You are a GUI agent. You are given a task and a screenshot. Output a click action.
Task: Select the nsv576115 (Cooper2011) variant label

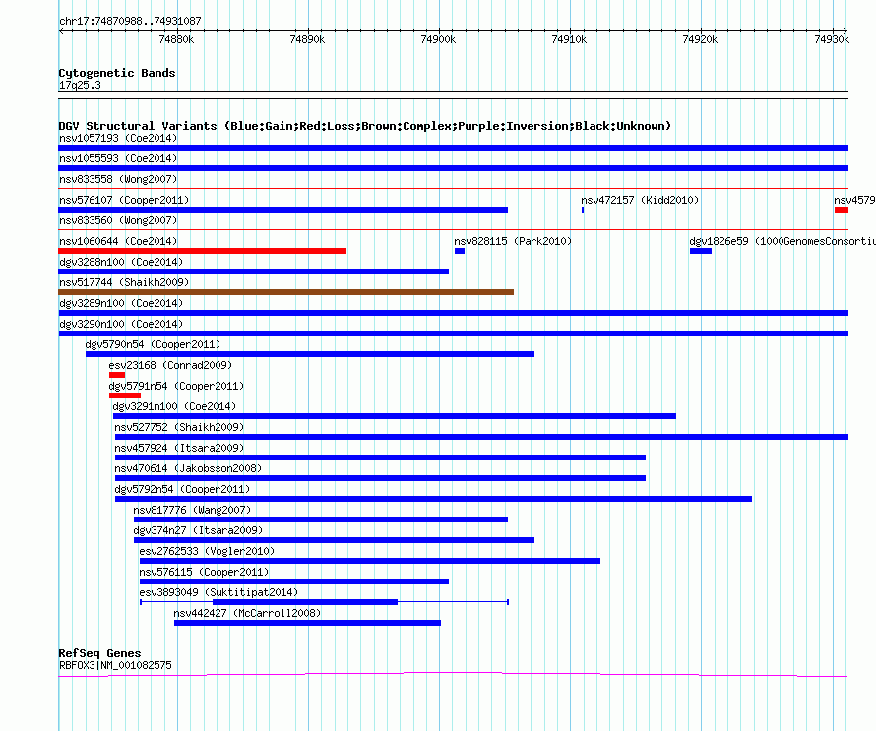click(204, 572)
